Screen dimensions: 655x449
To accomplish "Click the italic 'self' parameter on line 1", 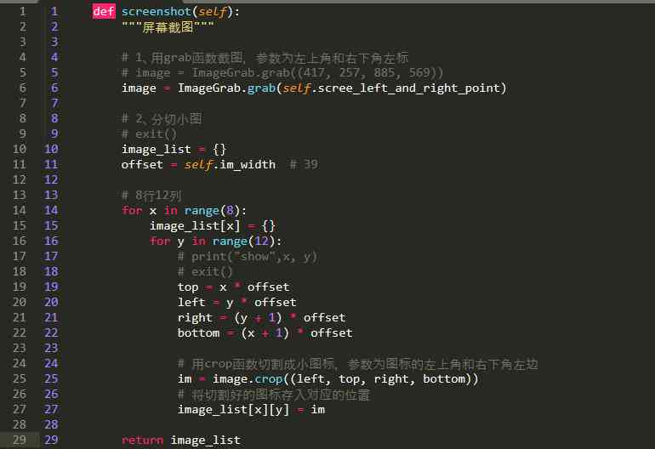I will (x=212, y=12).
